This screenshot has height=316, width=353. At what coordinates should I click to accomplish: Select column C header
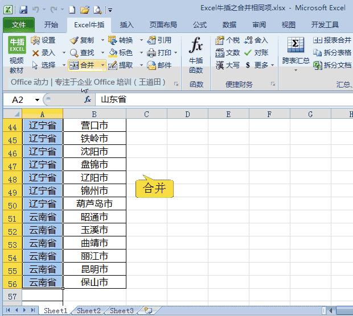click(x=146, y=114)
